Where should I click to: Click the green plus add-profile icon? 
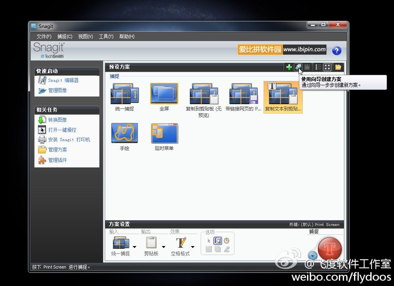click(289, 67)
